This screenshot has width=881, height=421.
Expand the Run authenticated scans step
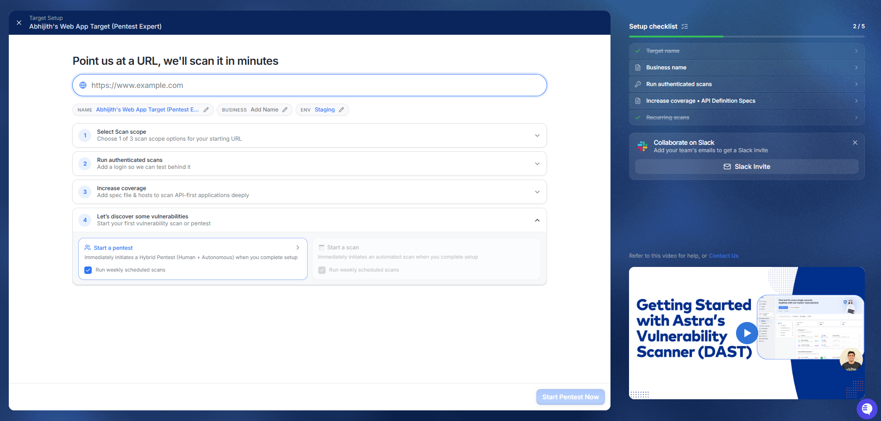tap(309, 163)
